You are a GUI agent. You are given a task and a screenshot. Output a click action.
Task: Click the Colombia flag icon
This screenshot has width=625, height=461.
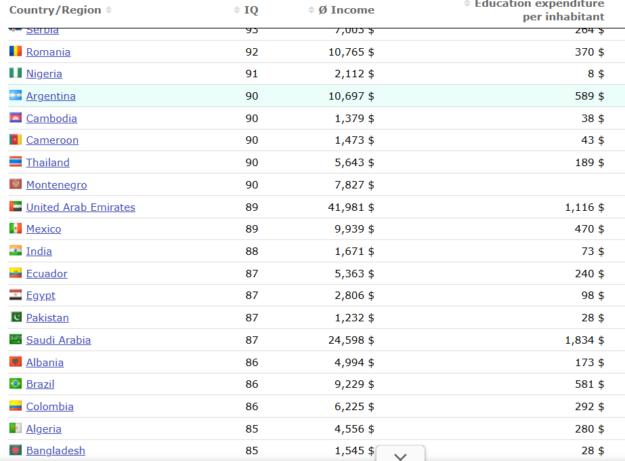point(16,406)
